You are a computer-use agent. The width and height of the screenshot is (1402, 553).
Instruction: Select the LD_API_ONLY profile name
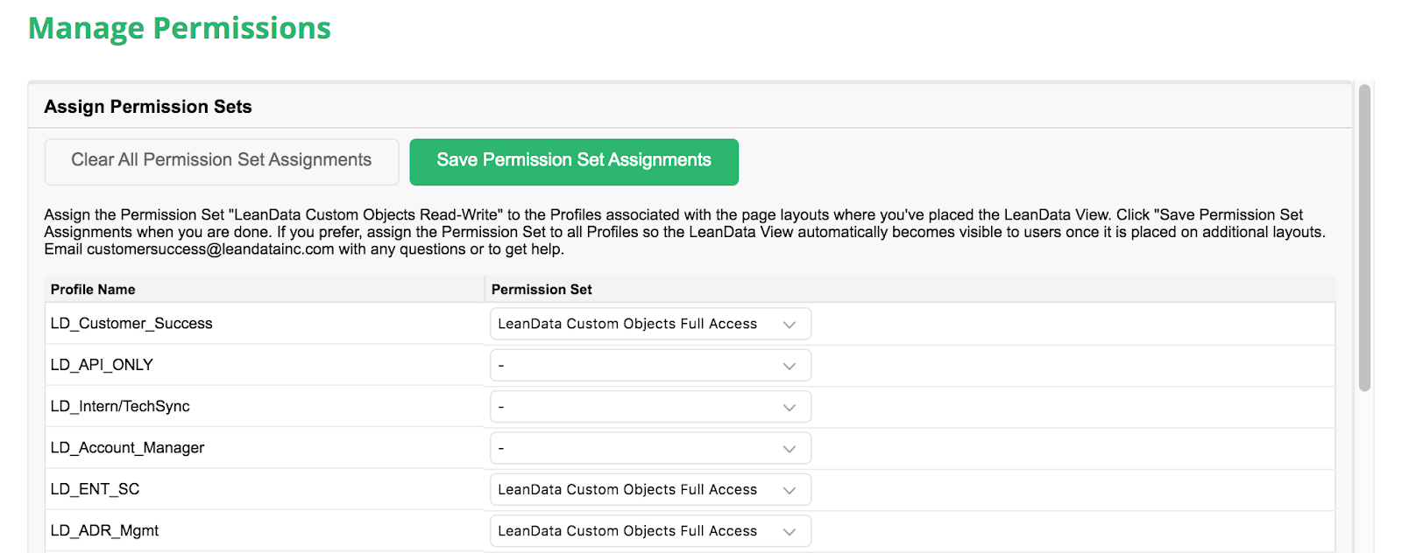(102, 365)
